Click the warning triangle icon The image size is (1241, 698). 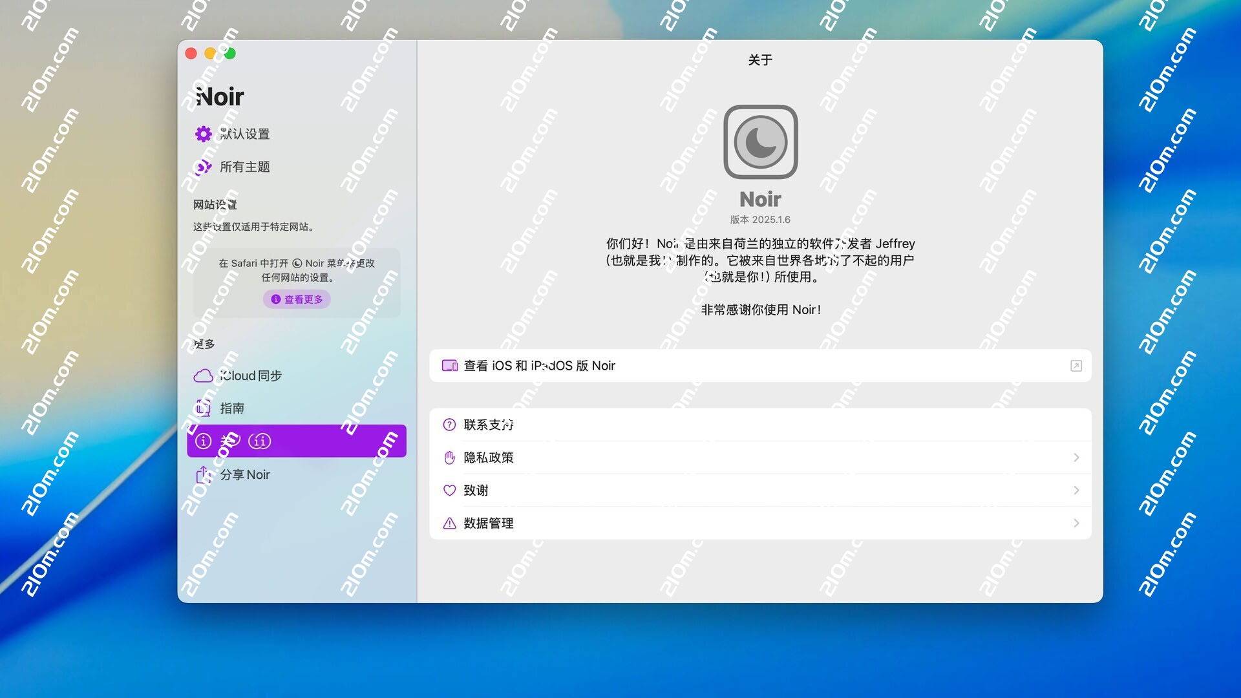click(x=449, y=523)
